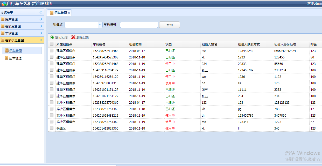
Task: Click the 查询 button
Action: pos(170,25)
